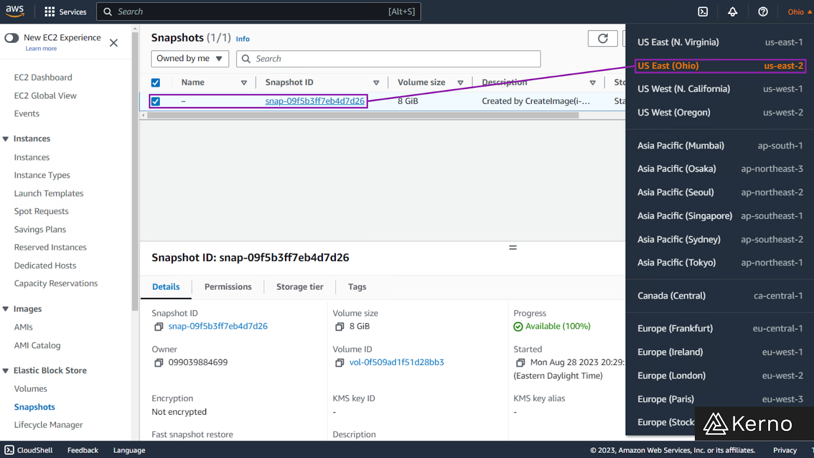This screenshot has width=814, height=458.
Task: Open volume vol-0f509ad1f51d28bb3 link
Action: (397, 362)
